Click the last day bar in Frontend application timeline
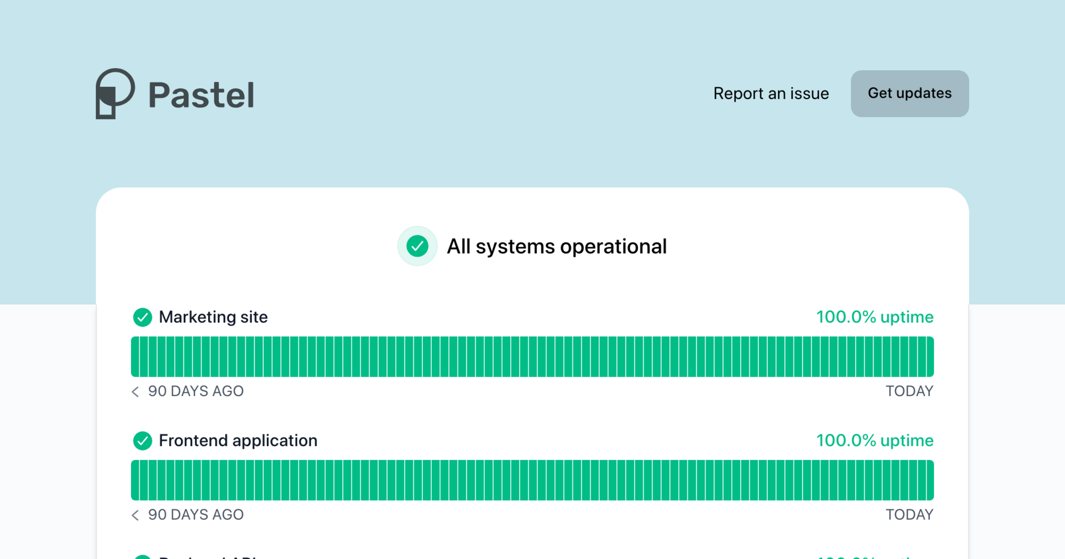Image resolution: width=1065 pixels, height=559 pixels. (930, 480)
